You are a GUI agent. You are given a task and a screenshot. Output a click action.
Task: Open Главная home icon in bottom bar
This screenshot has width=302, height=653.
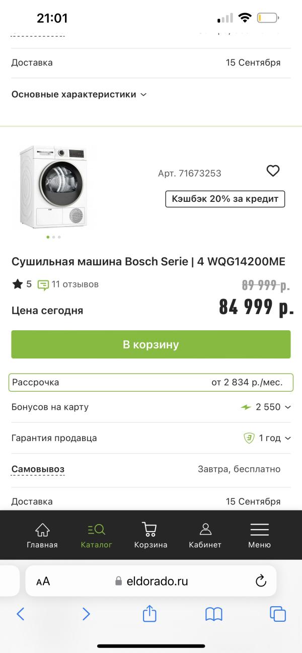click(42, 530)
